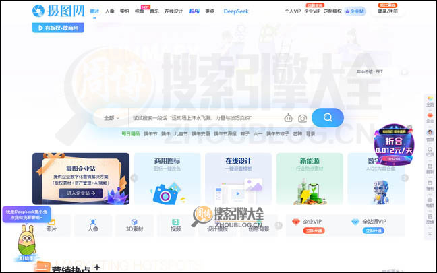Click the 粽子 keyword
This screenshot has height=273, width=437.
[x=245, y=134]
